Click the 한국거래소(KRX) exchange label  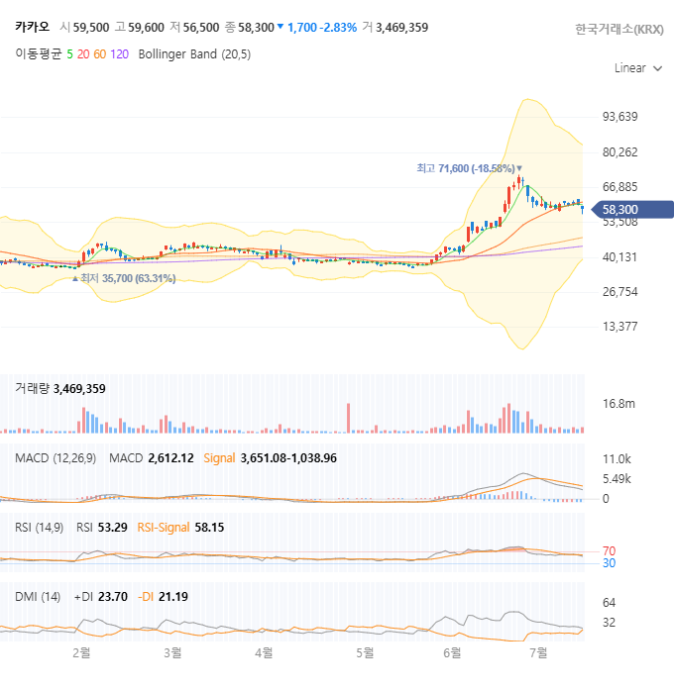pyautogui.click(x=619, y=29)
